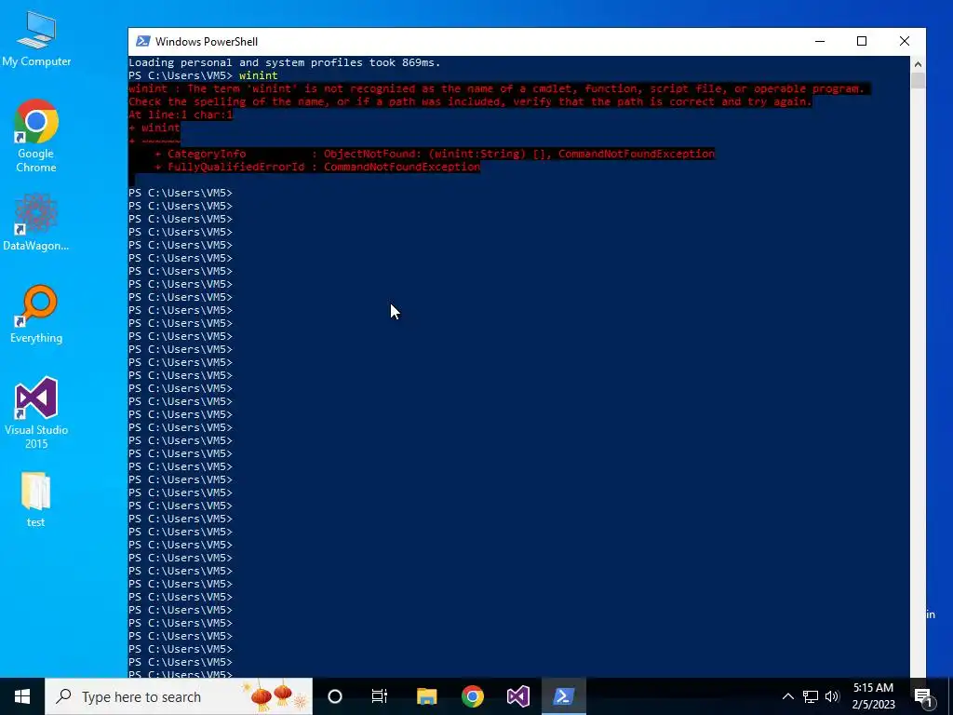Select the DataWagon desktop shortcut
This screenshot has height=715, width=953.
click(36, 222)
